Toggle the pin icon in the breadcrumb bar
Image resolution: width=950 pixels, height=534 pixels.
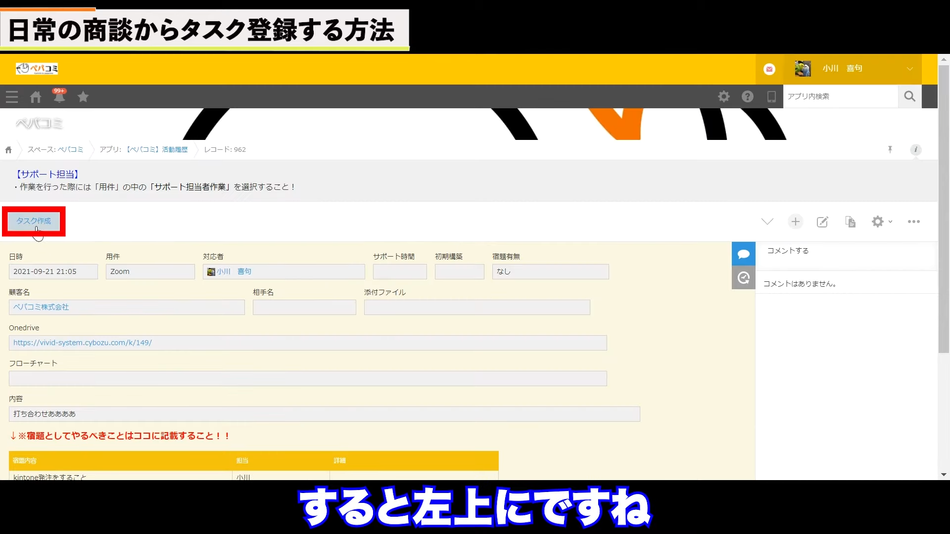(x=890, y=149)
